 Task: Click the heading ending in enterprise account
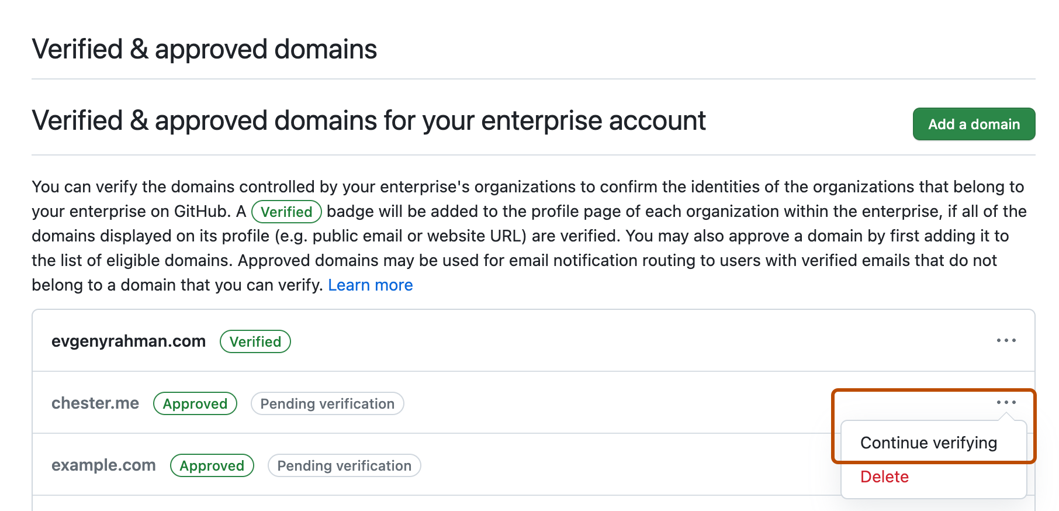click(369, 121)
